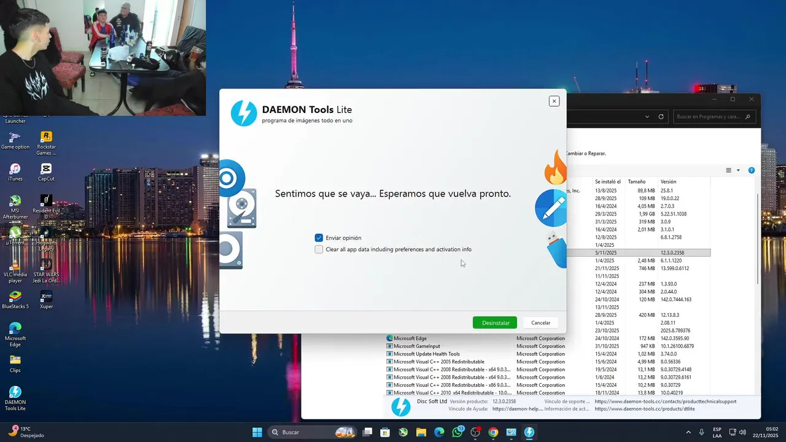Refresh the Programs and Features window
The width and height of the screenshot is (786, 442).
pos(661,117)
